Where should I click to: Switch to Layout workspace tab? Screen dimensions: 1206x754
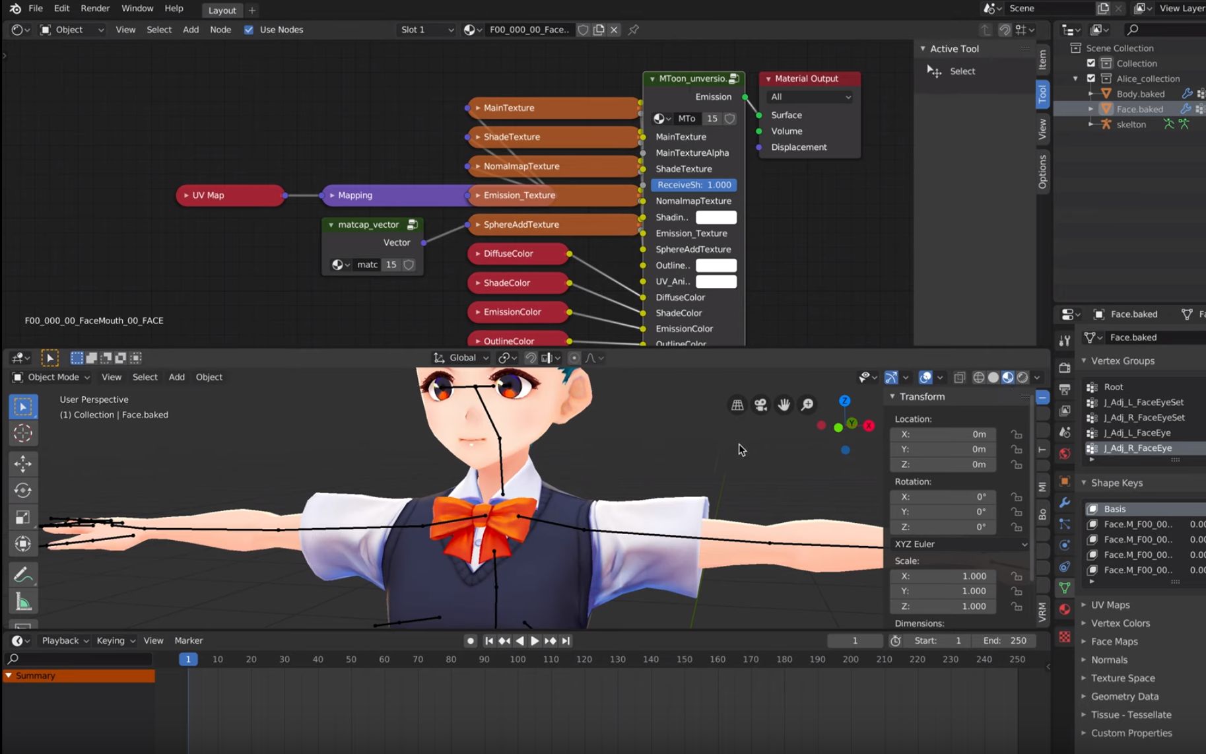[x=222, y=11]
